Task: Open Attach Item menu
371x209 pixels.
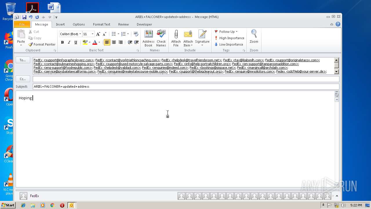Action: point(188,38)
